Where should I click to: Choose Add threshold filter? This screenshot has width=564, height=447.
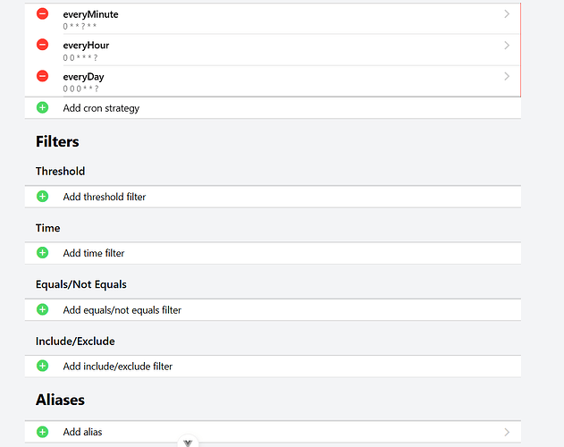[105, 197]
